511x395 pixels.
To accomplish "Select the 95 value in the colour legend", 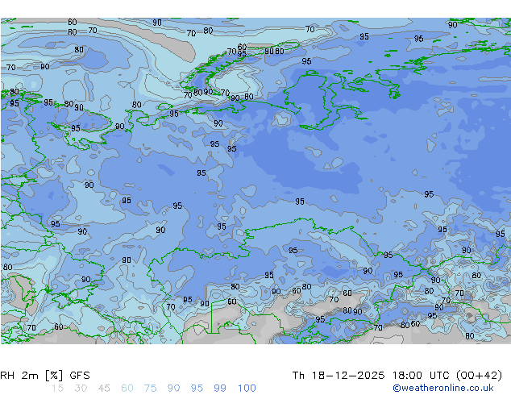I will [197, 389].
